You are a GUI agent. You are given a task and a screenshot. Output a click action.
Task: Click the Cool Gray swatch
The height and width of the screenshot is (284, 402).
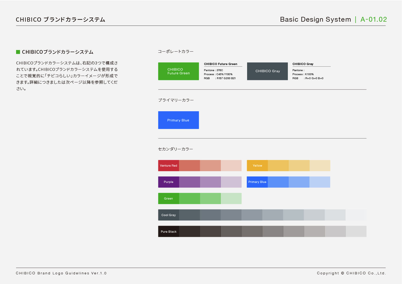169,215
